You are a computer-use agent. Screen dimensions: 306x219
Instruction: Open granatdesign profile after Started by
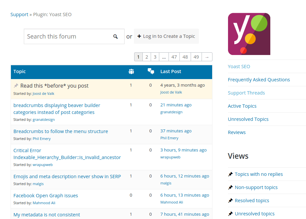pos(44,120)
